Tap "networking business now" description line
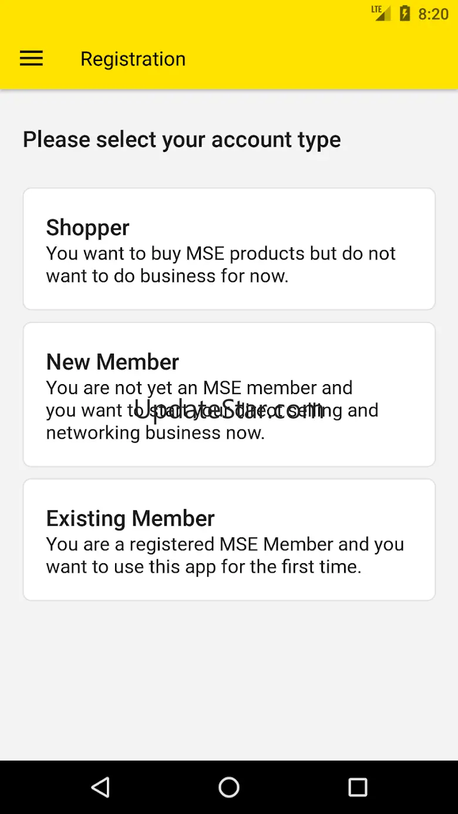This screenshot has width=458, height=814. 156,433
